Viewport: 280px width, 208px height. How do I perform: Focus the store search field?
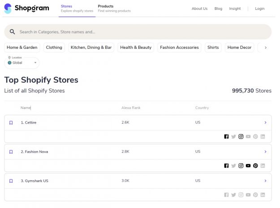pyautogui.click(x=138, y=32)
